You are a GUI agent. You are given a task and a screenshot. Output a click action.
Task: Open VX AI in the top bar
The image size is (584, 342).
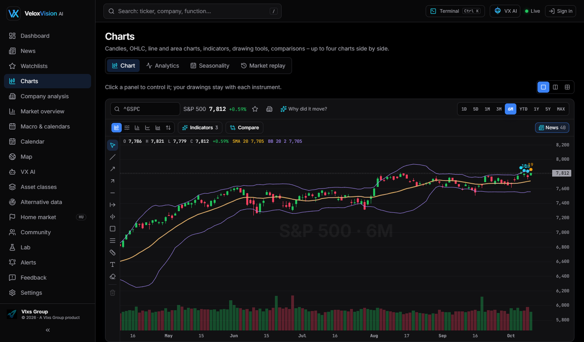(x=505, y=11)
